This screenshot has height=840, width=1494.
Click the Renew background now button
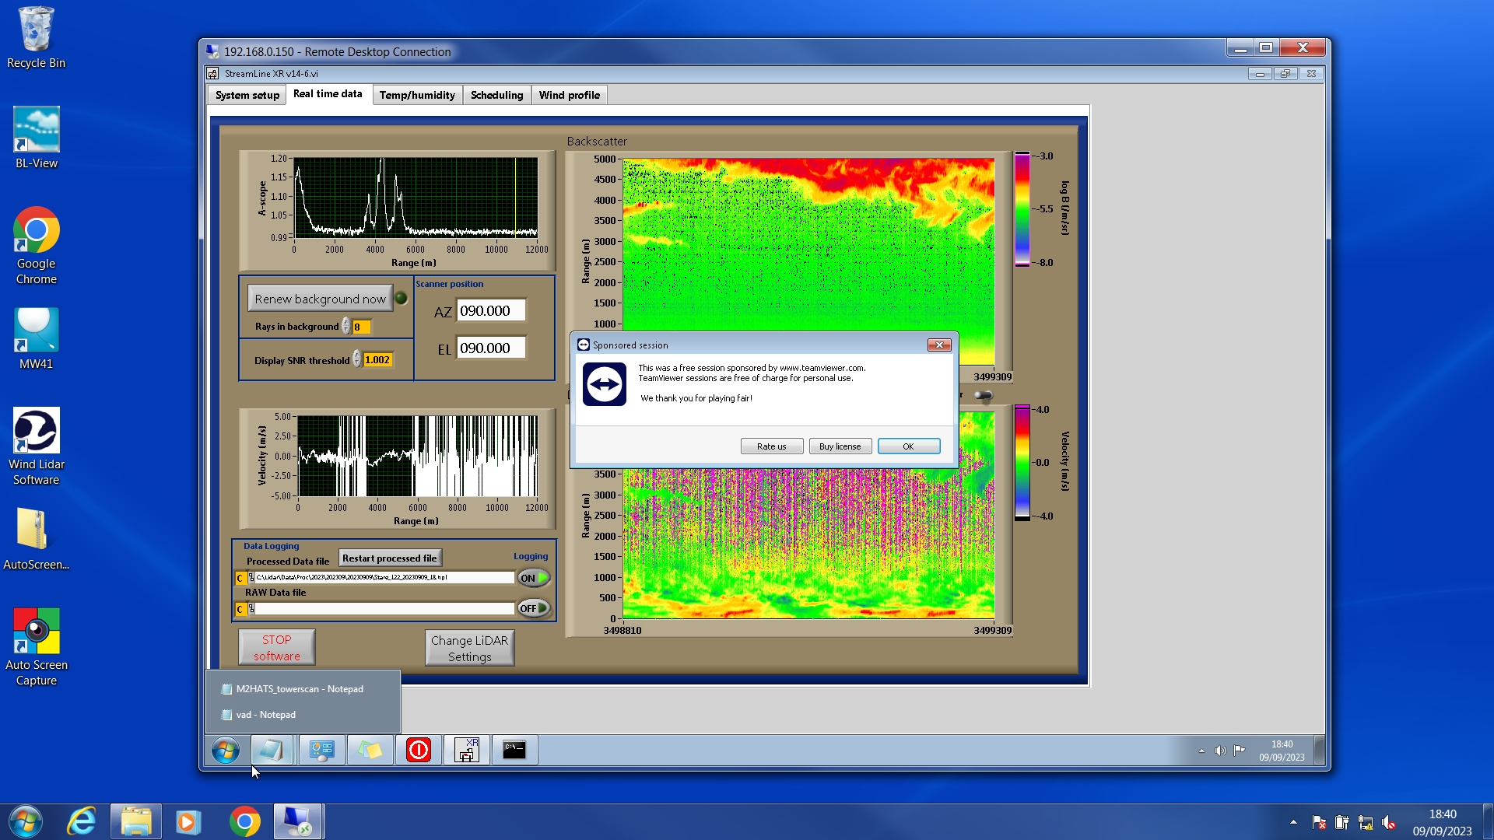pyautogui.click(x=320, y=299)
